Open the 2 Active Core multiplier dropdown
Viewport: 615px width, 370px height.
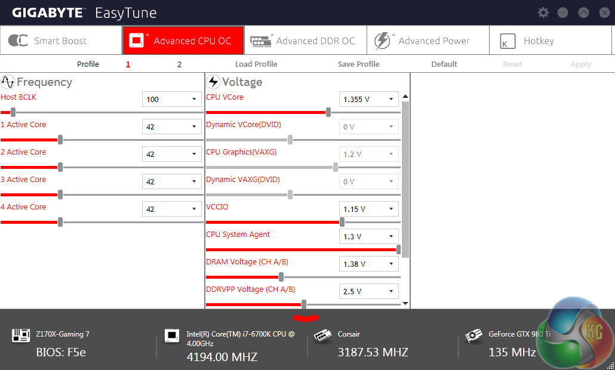[172, 154]
